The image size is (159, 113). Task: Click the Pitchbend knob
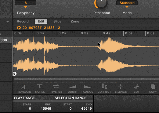click(x=101, y=3)
